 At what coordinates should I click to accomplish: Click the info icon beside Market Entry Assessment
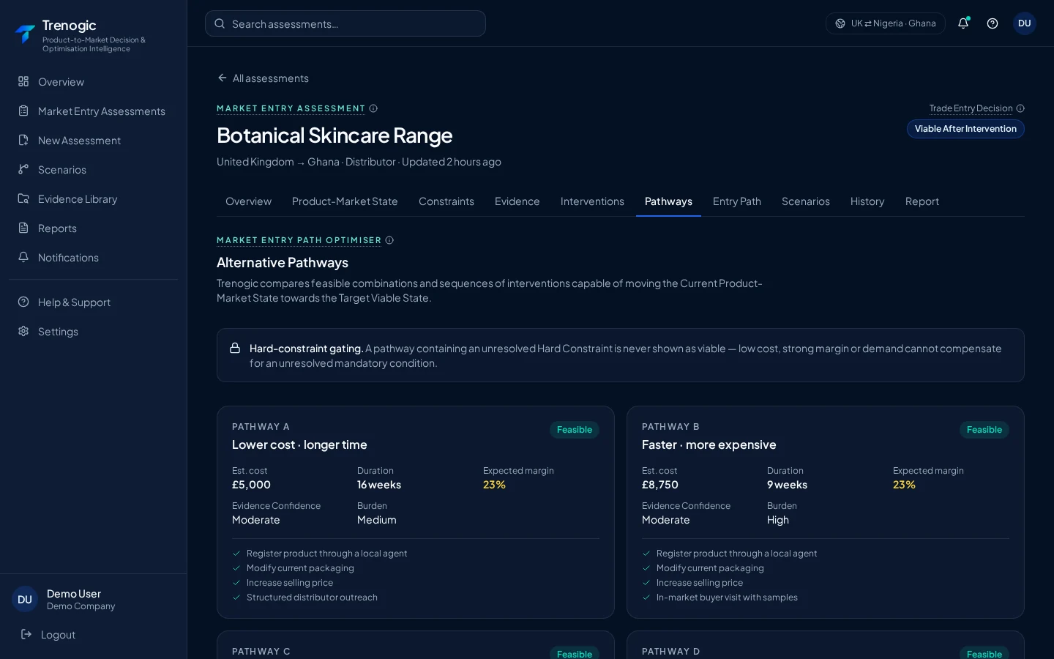pyautogui.click(x=373, y=108)
